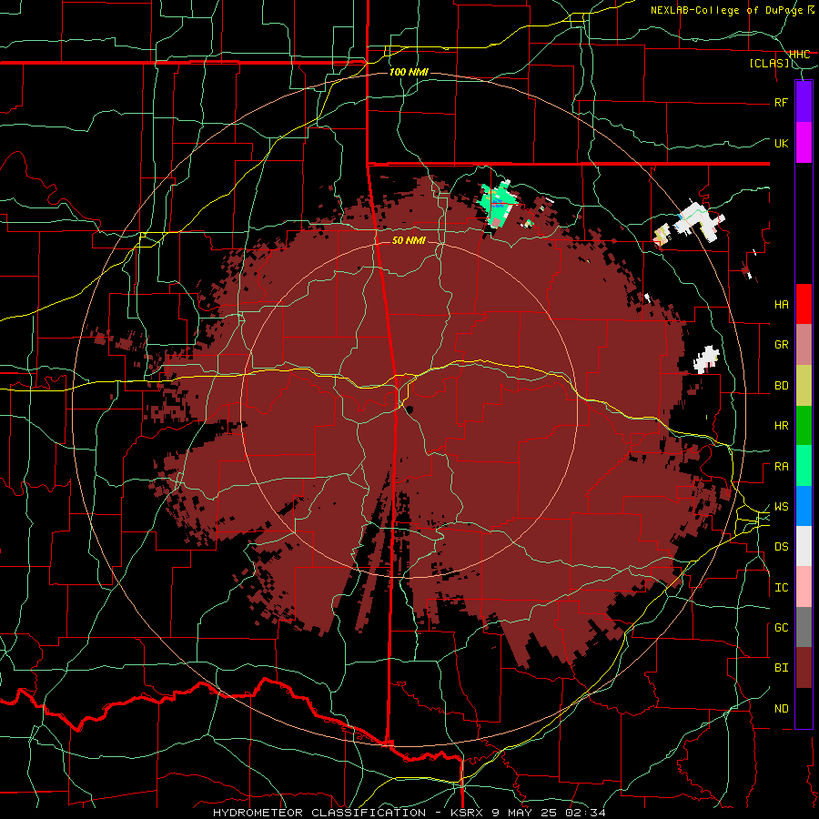This screenshot has height=819, width=819.
Task: Click the "NEXLAB-College of DuPage" credit text
Action: [728, 10]
